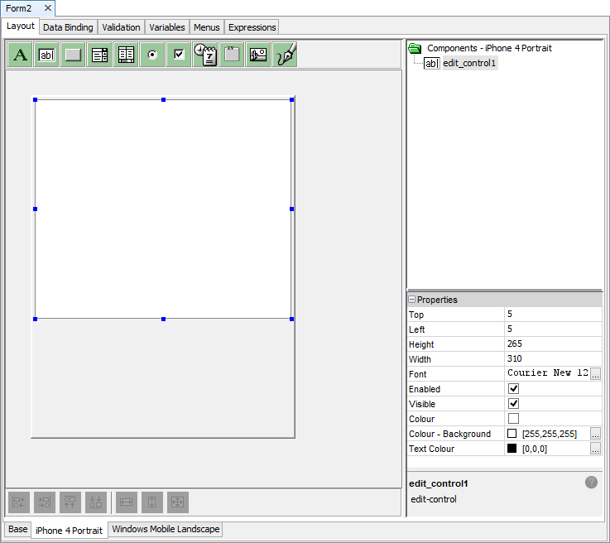610x543 pixels.
Task: Select the date/time calendar control tool
Action: [x=205, y=55]
